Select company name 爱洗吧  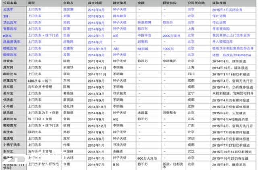8,139
